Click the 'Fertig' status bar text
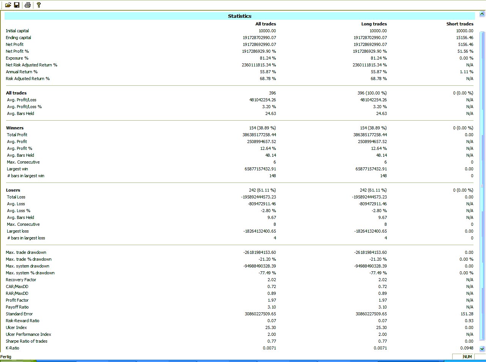Screen dimensions: 486x362 [x=6, y=357]
